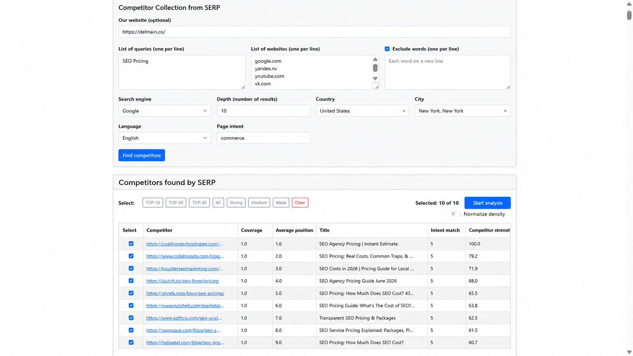Select All competitors filter
The width and height of the screenshot is (633, 356).
coord(218,203)
